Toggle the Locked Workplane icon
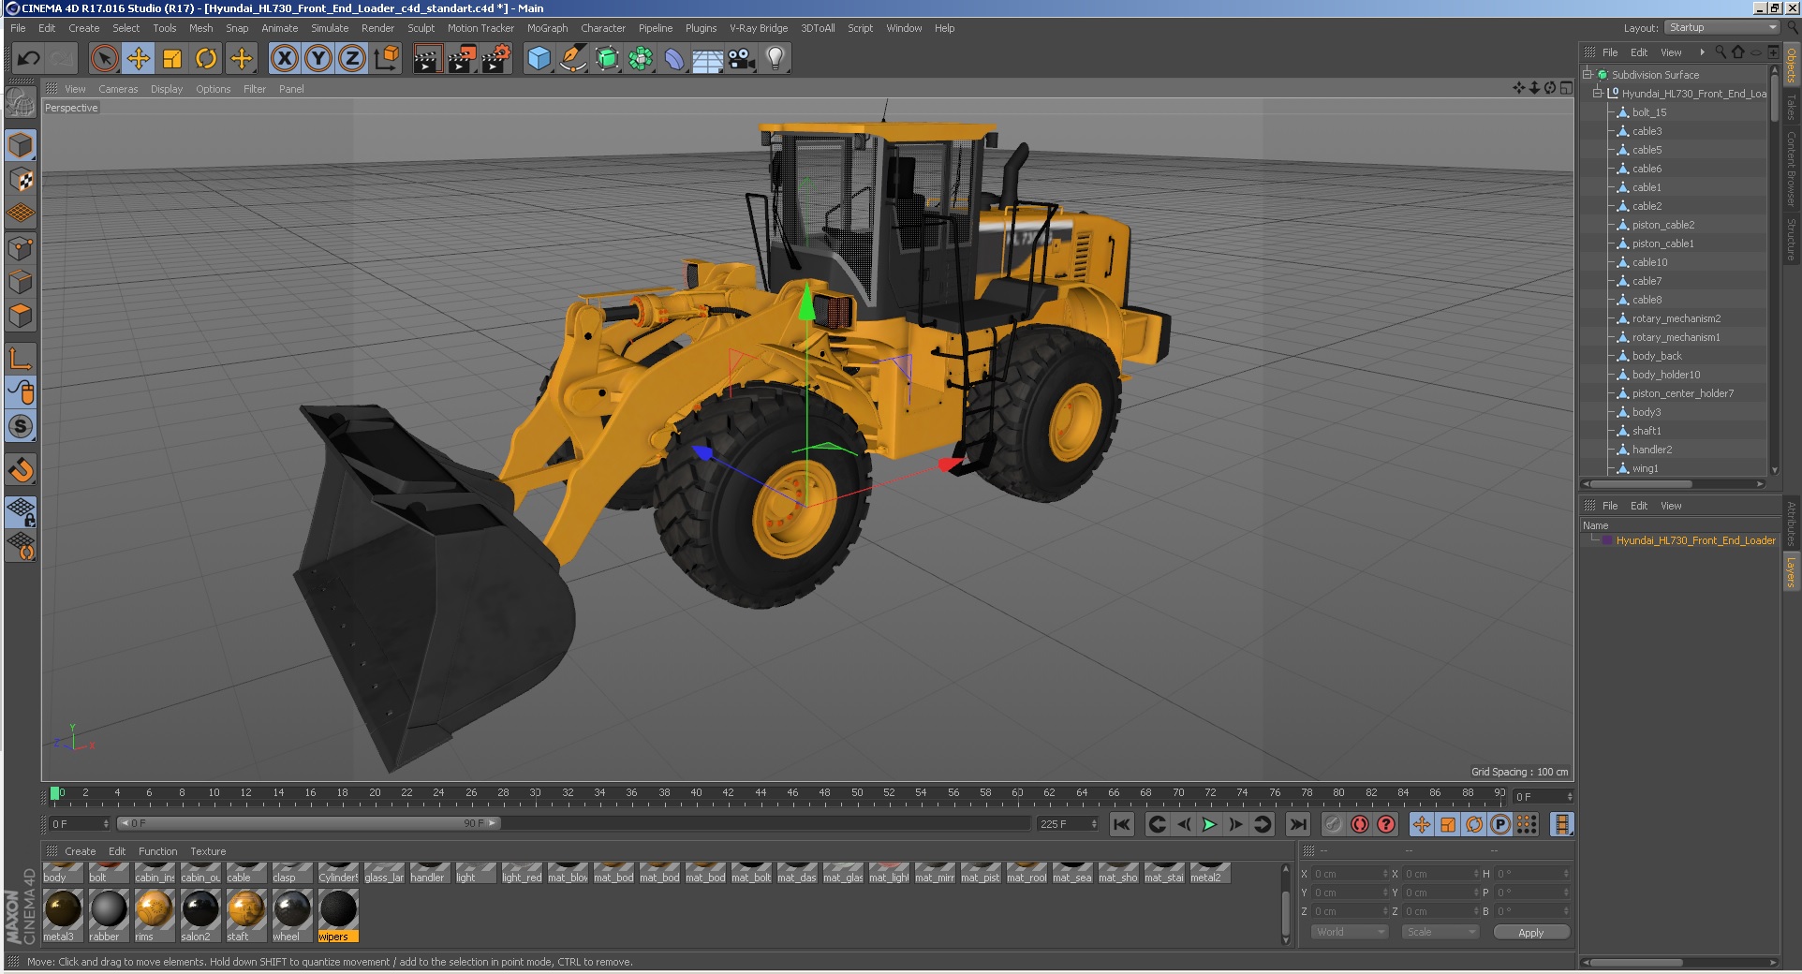 pyautogui.click(x=21, y=511)
